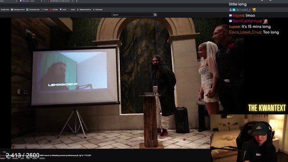This screenshot has width=288, height=162.
Task: Open the Wayback Machine bookmark
Action: [x=84, y=9]
